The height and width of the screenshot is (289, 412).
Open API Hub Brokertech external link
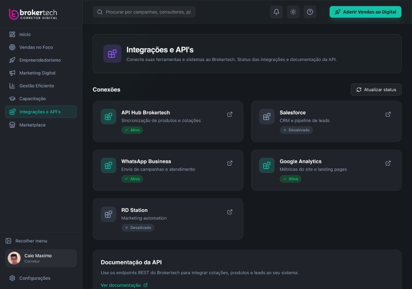230,114
